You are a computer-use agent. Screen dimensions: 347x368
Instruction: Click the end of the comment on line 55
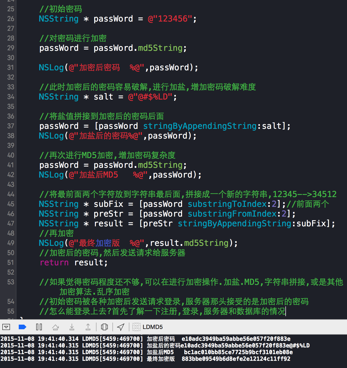pyautogui.click(x=285, y=311)
